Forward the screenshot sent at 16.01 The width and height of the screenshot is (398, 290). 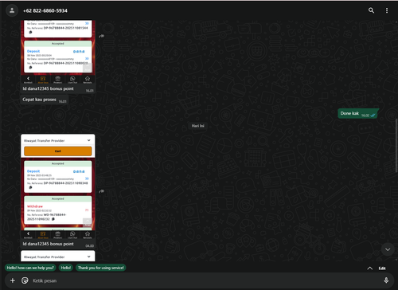point(102,36)
